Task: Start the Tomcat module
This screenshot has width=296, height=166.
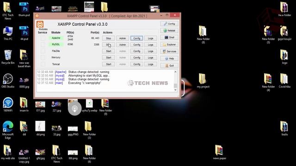Action: click(108, 64)
